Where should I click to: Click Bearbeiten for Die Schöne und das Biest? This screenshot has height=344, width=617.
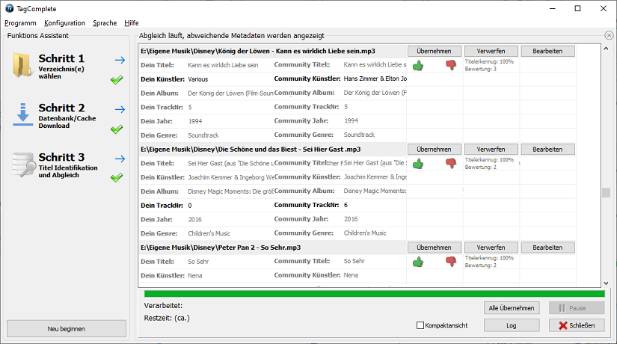click(x=547, y=150)
